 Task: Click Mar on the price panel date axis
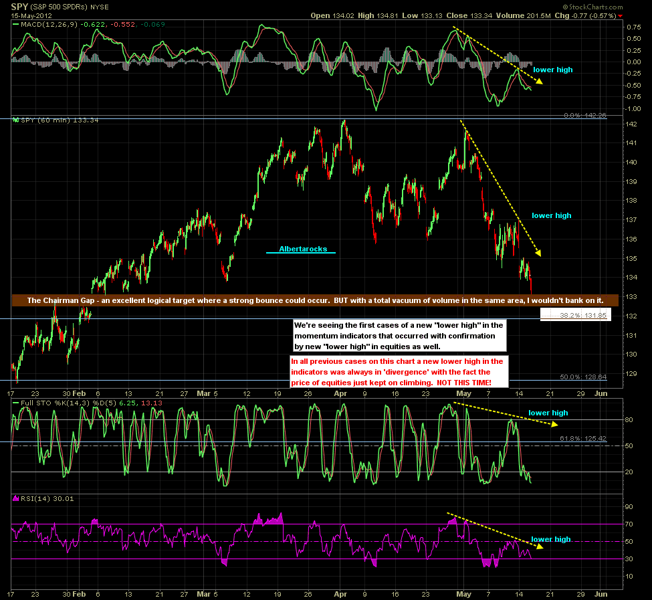pyautogui.click(x=203, y=393)
